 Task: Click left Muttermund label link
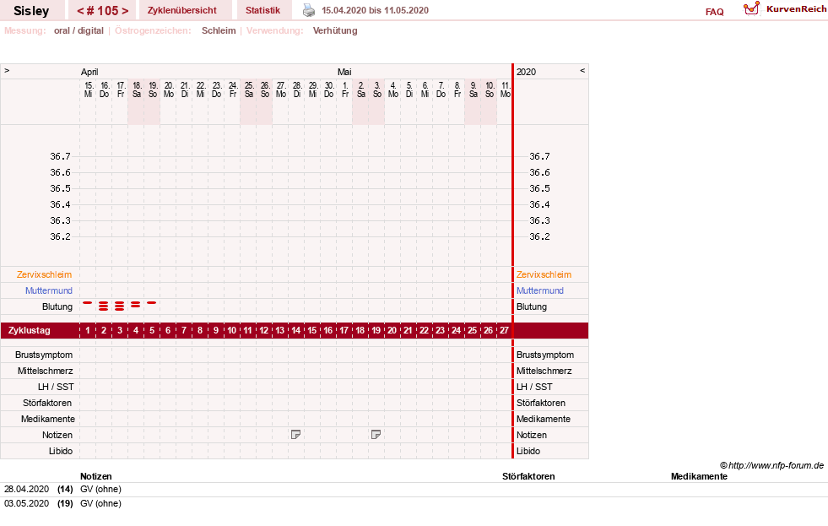[49, 290]
